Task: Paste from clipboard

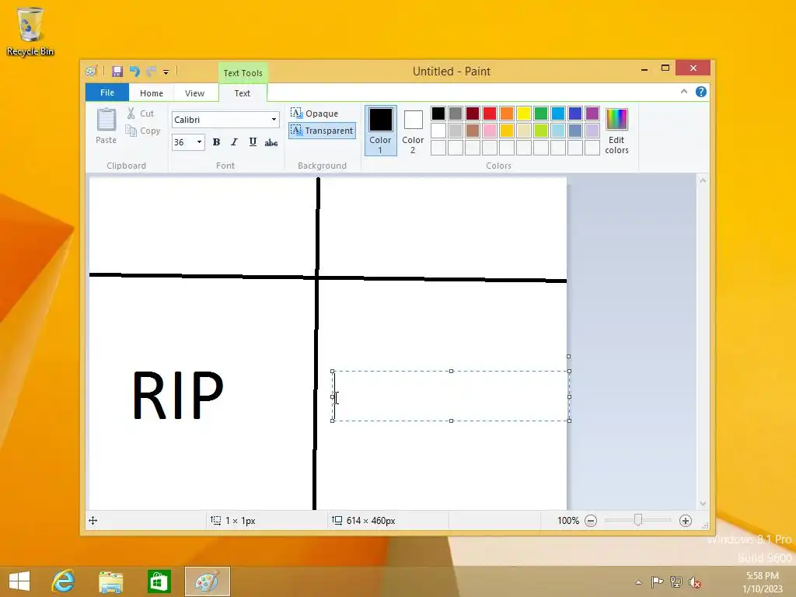Action: coord(106,126)
